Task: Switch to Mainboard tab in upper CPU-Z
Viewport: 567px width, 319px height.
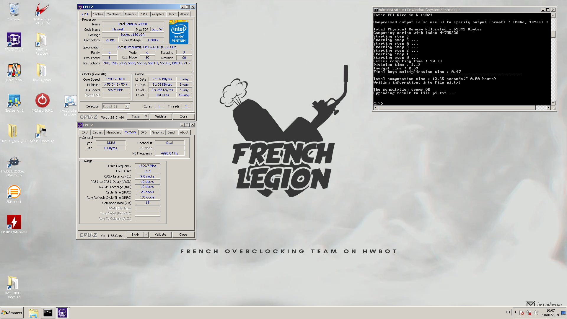Action: pyautogui.click(x=114, y=14)
